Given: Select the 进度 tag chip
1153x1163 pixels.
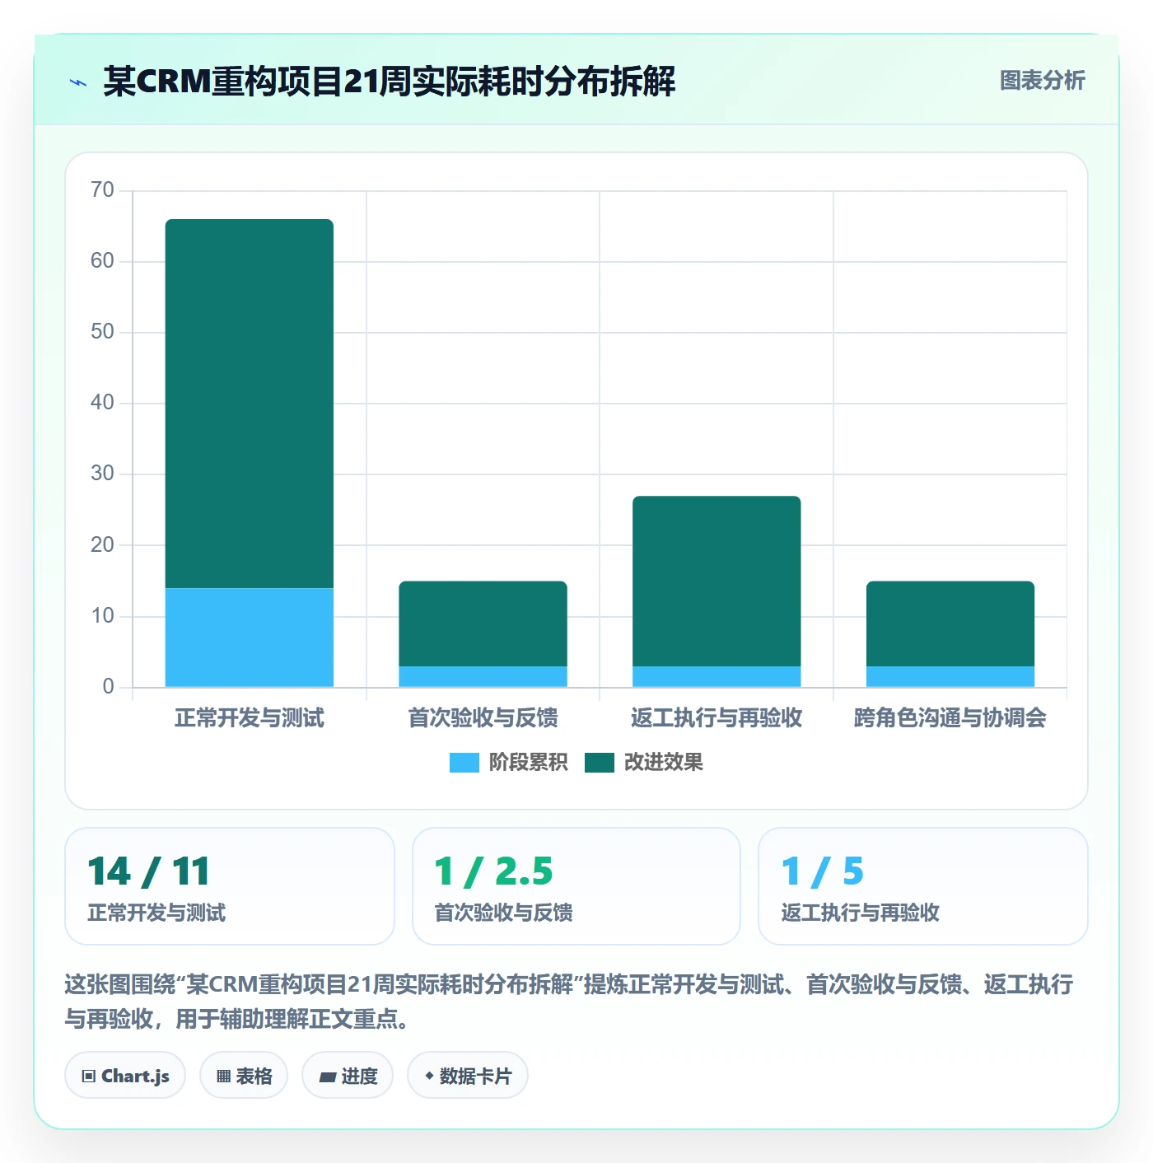Looking at the screenshot, I should [x=348, y=1076].
